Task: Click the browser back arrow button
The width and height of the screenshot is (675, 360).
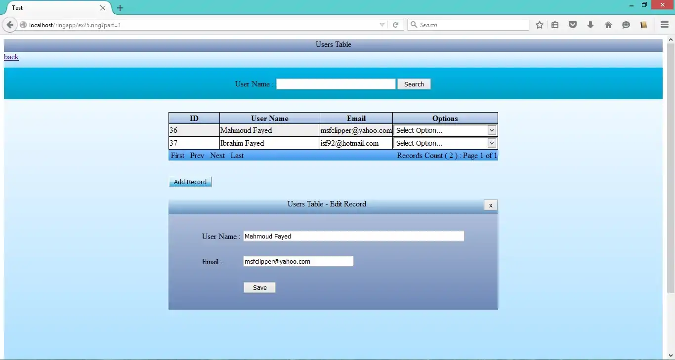Action: point(10,25)
